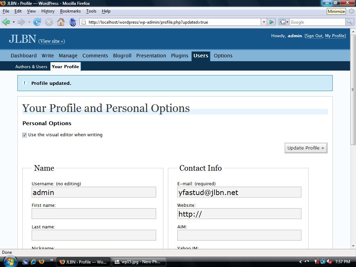Expand the address bar URL history dropdown
Image resolution: width=356 pixels, height=267 pixels.
(264, 22)
